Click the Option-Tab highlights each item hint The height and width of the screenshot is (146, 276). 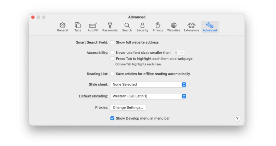coord(138,64)
